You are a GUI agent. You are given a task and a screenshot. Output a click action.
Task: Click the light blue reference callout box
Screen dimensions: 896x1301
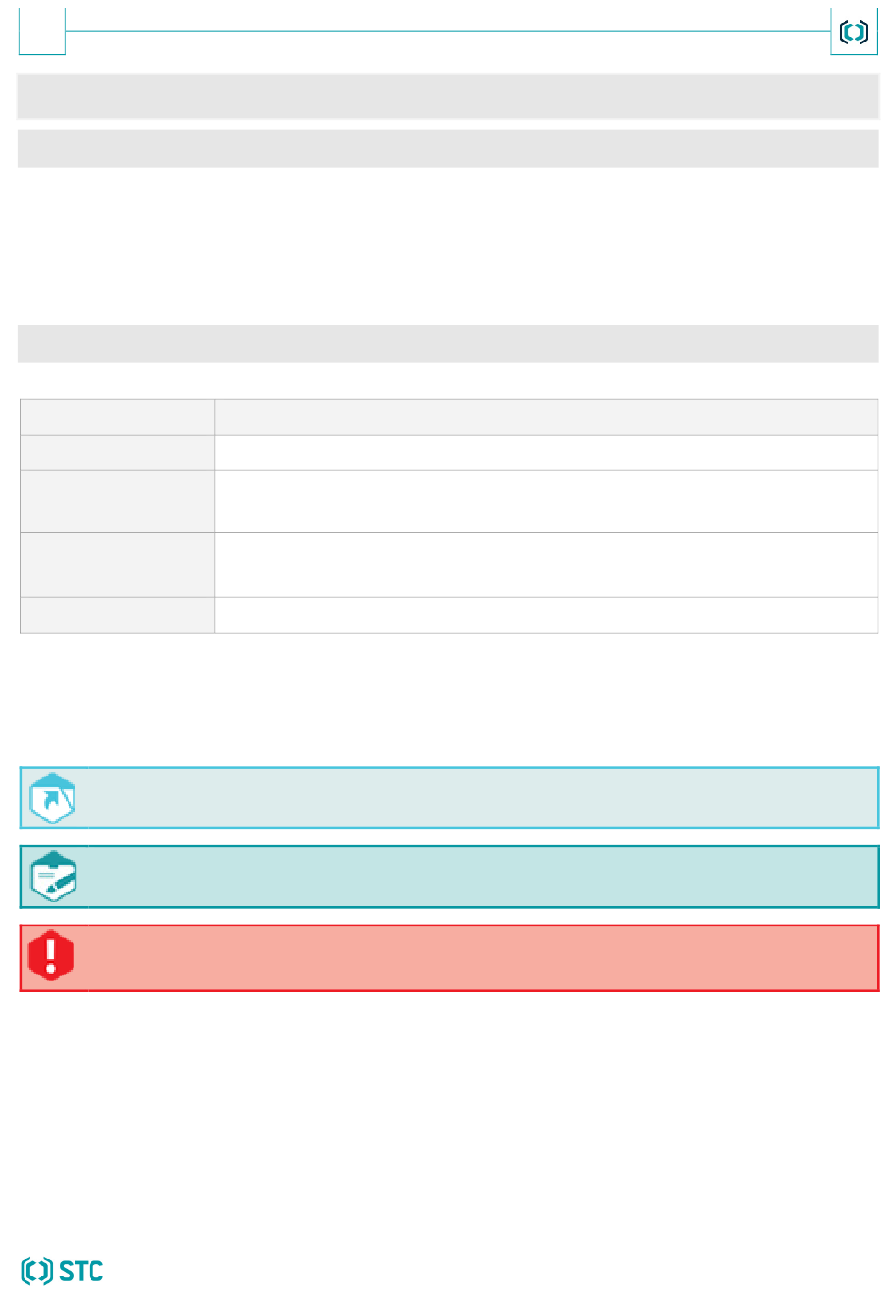click(449, 798)
